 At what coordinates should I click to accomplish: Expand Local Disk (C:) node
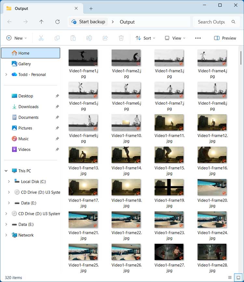click(x=9, y=182)
